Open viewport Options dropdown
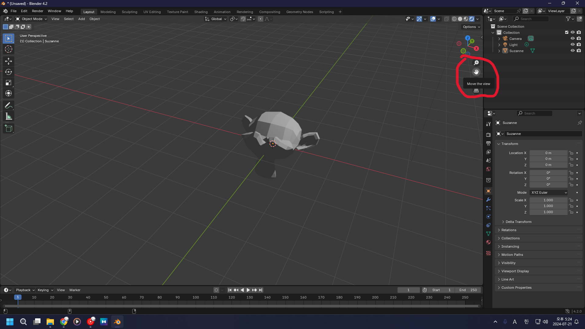Image resolution: width=585 pixels, height=329 pixels. click(471, 27)
